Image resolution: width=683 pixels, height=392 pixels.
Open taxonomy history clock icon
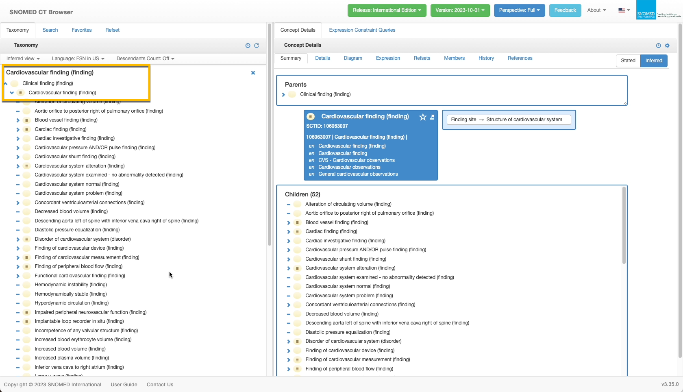point(248,46)
